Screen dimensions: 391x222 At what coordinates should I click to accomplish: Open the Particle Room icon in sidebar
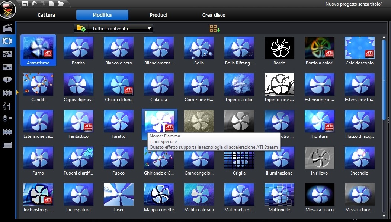click(x=7, y=67)
